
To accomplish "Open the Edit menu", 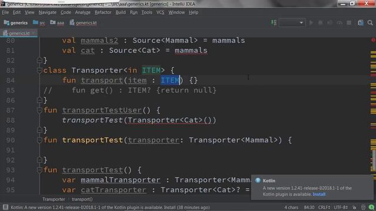I will tap(16, 12).
